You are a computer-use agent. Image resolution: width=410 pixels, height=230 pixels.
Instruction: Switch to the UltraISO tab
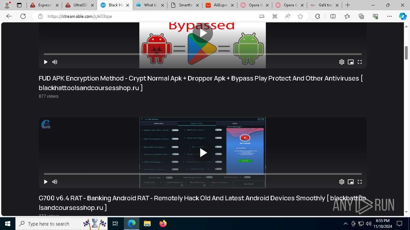[79, 5]
